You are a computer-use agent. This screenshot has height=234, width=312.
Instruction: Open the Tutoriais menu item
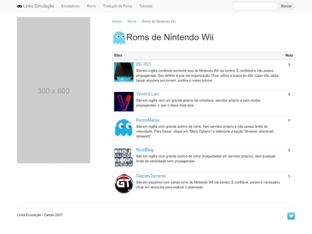point(146,6)
